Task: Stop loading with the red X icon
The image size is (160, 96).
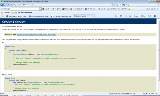Action: pos(120,5)
